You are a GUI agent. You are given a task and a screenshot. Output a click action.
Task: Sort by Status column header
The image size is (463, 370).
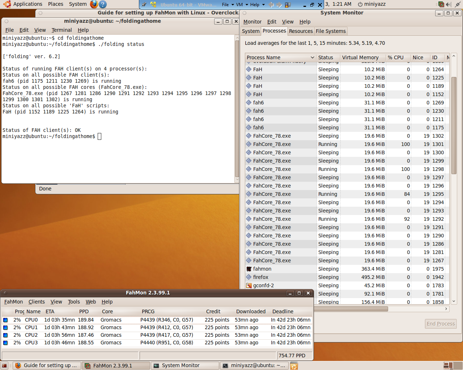(328, 57)
